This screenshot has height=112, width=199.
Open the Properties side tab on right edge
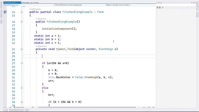[197, 14]
